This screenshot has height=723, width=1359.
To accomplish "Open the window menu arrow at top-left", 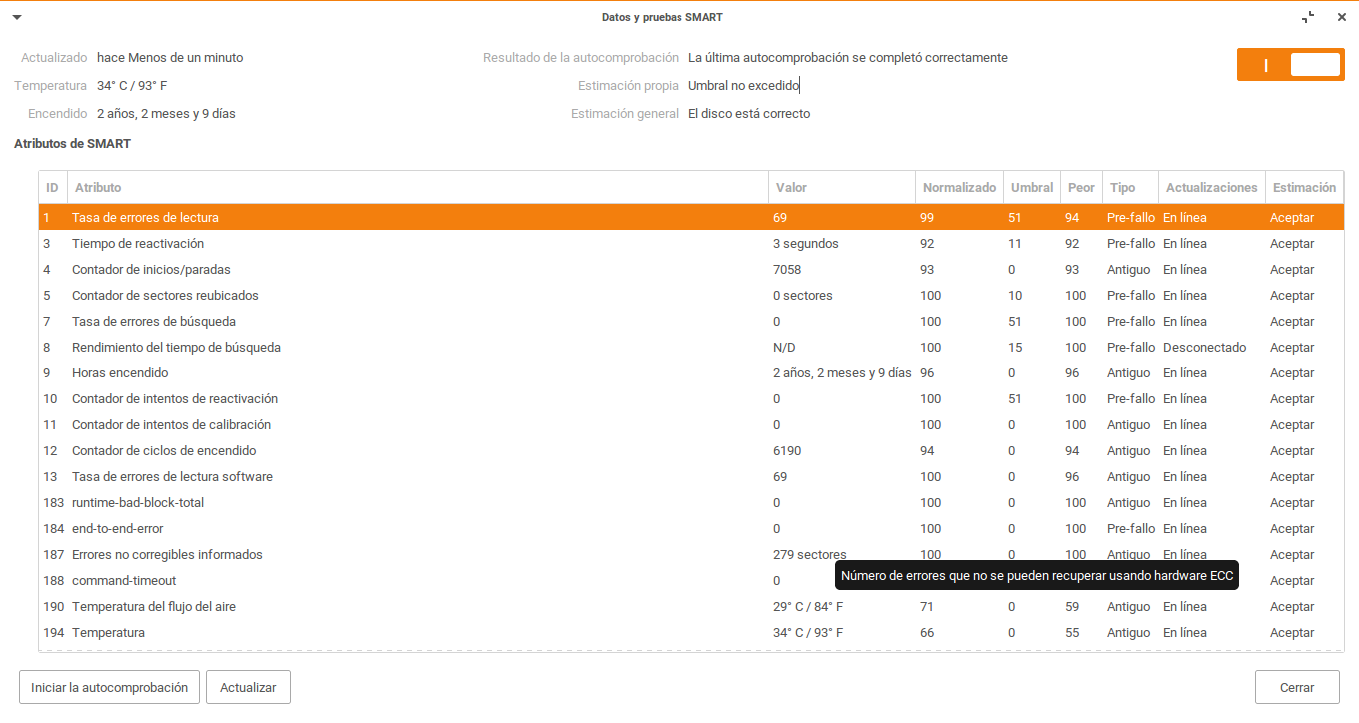I will point(17,17).
